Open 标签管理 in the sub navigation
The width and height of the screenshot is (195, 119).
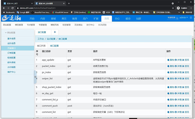[x=66, y=25]
